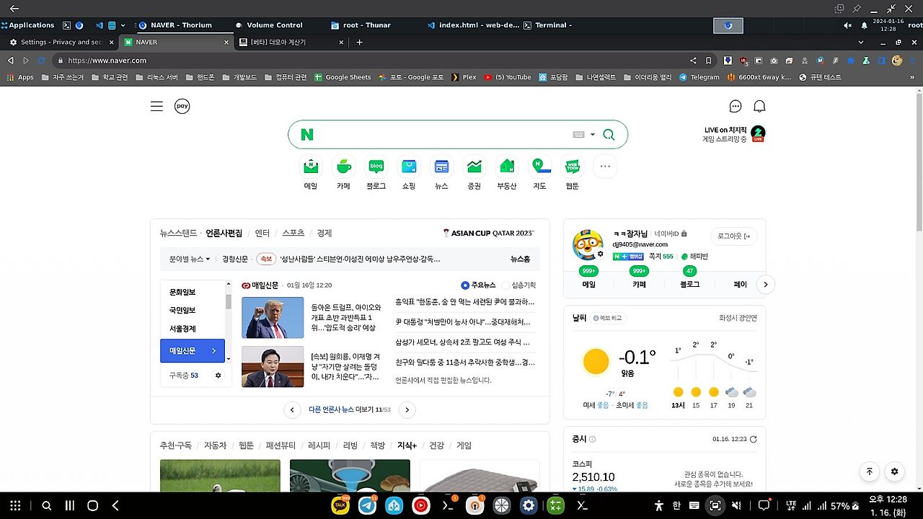Open the YouTube bookmark

click(508, 77)
